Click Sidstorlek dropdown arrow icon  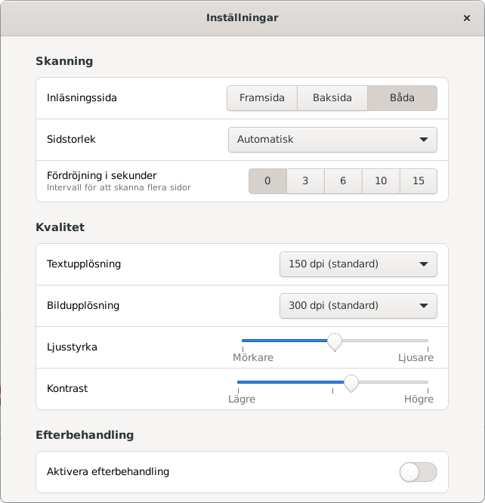coord(424,140)
